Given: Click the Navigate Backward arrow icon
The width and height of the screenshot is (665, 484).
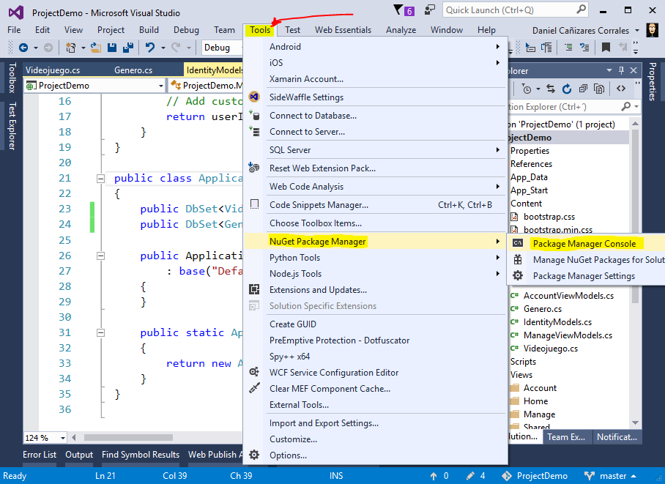Looking at the screenshot, I should pos(23,48).
